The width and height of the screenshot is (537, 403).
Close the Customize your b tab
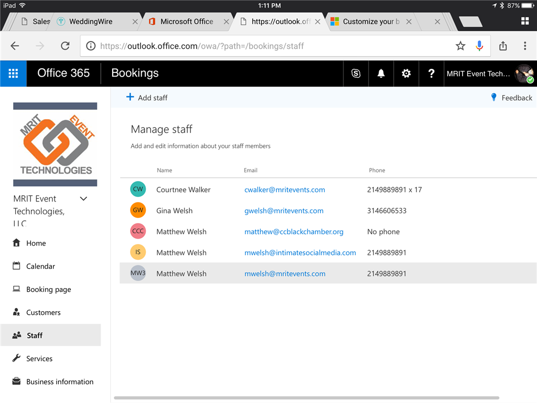409,22
